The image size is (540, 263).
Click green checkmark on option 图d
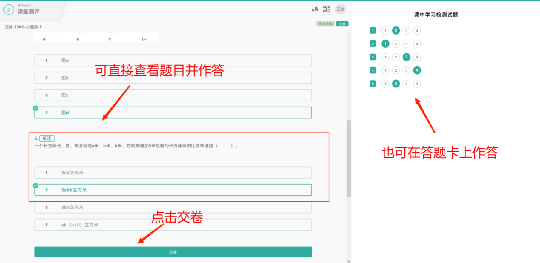click(35, 108)
